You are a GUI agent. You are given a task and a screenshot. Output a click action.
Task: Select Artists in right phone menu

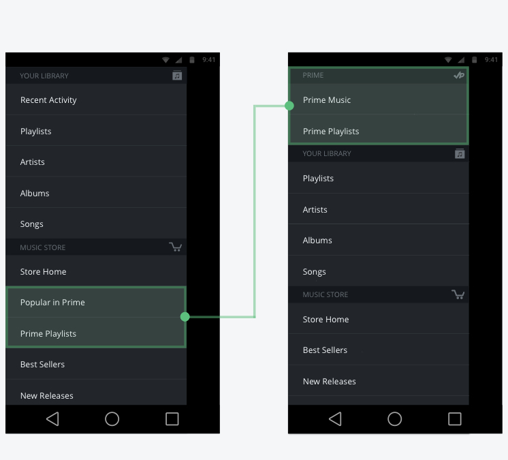click(x=379, y=209)
